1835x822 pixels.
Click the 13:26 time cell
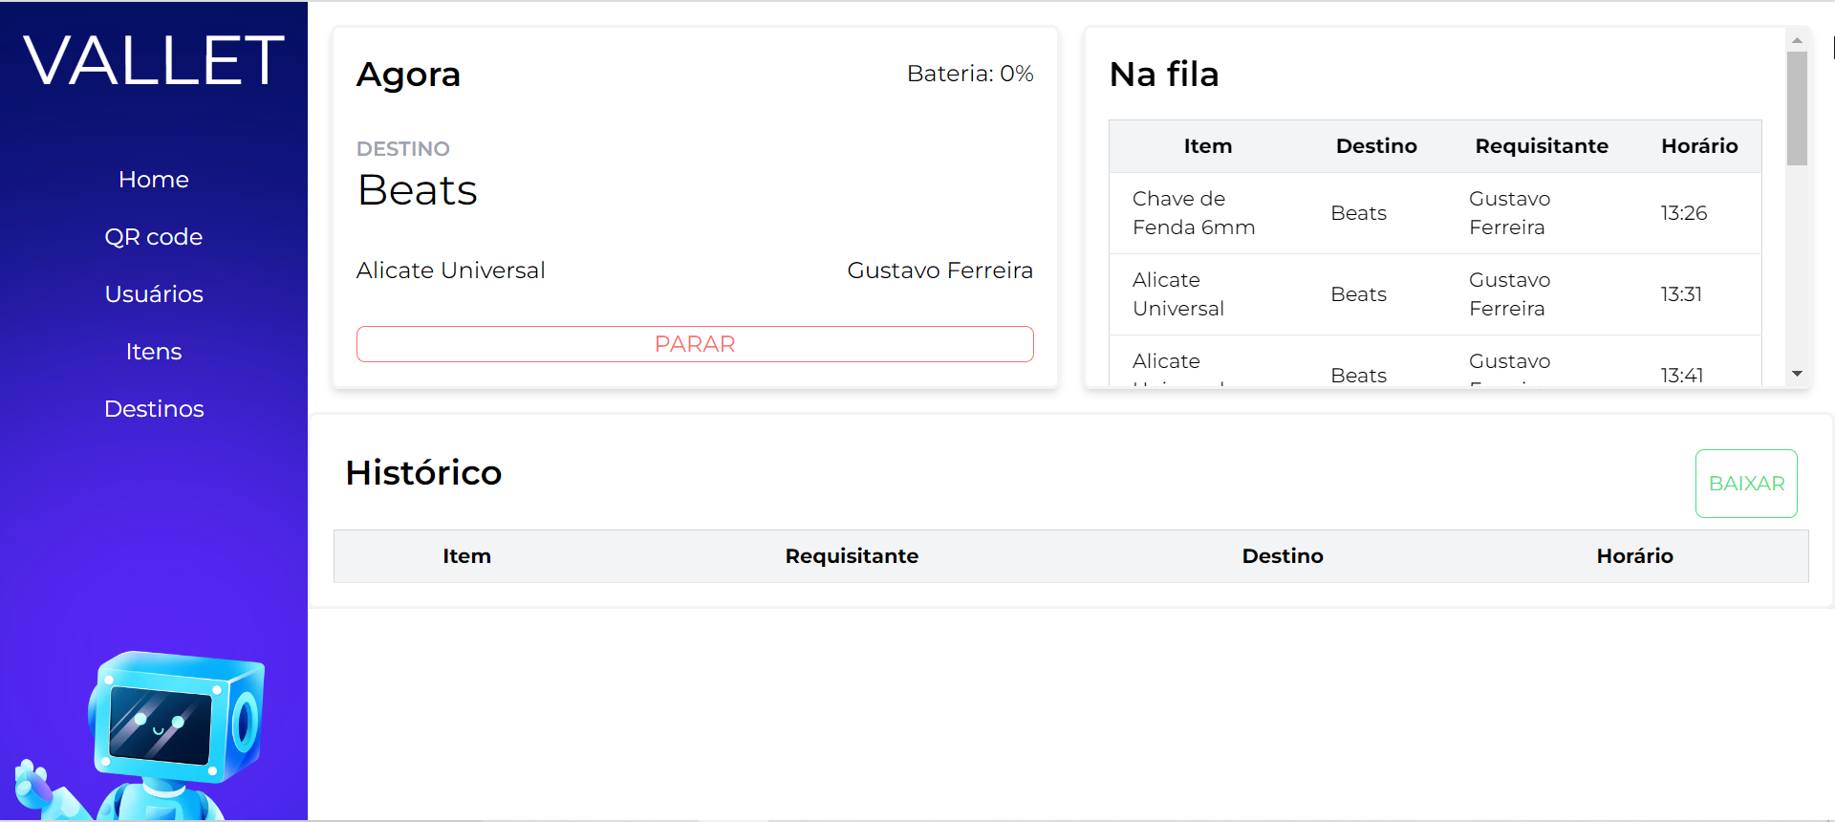1684,213
